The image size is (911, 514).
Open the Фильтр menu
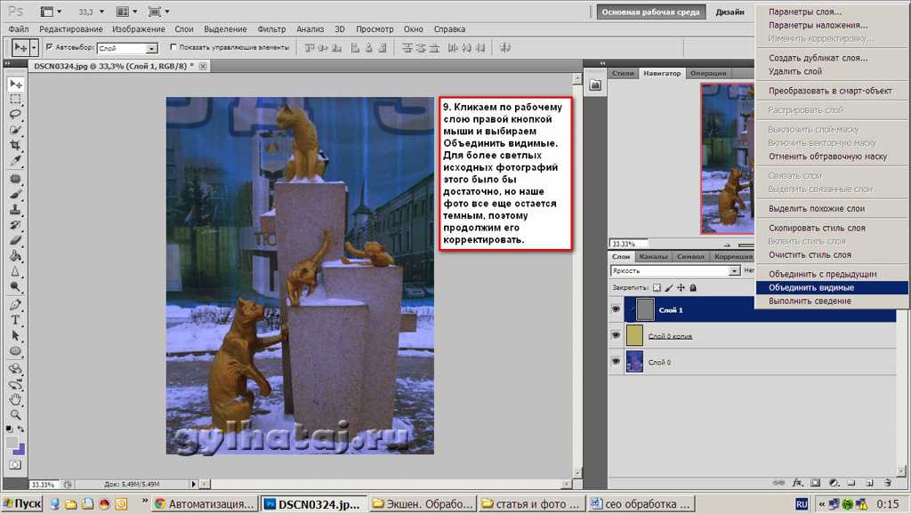[x=271, y=29]
